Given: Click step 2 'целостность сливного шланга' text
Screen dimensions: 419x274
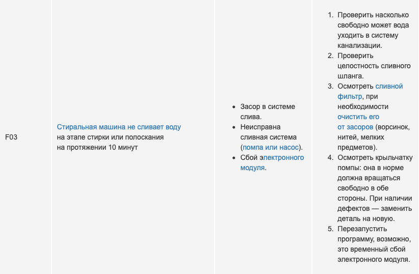Looking at the screenshot, I should pos(374,71).
